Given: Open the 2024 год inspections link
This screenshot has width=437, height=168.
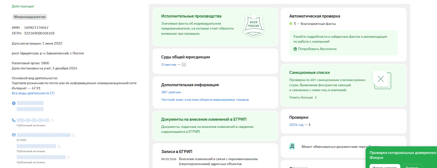Looking at the screenshot, I should point(296,125).
